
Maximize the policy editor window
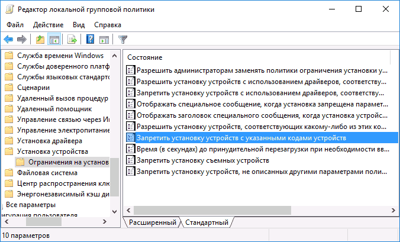coord(359,9)
